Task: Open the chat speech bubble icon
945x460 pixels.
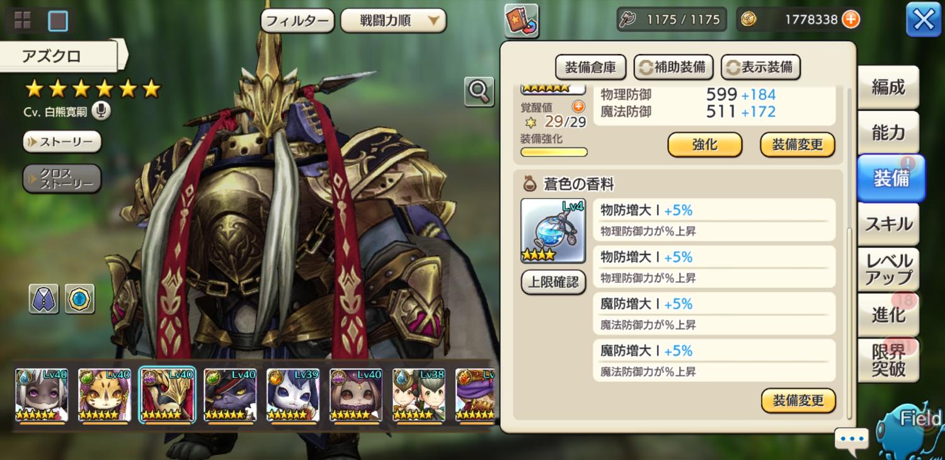Action: click(x=852, y=439)
